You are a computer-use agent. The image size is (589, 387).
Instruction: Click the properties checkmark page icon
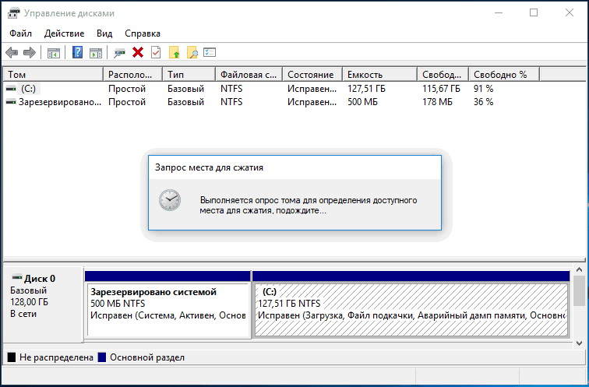tap(156, 52)
